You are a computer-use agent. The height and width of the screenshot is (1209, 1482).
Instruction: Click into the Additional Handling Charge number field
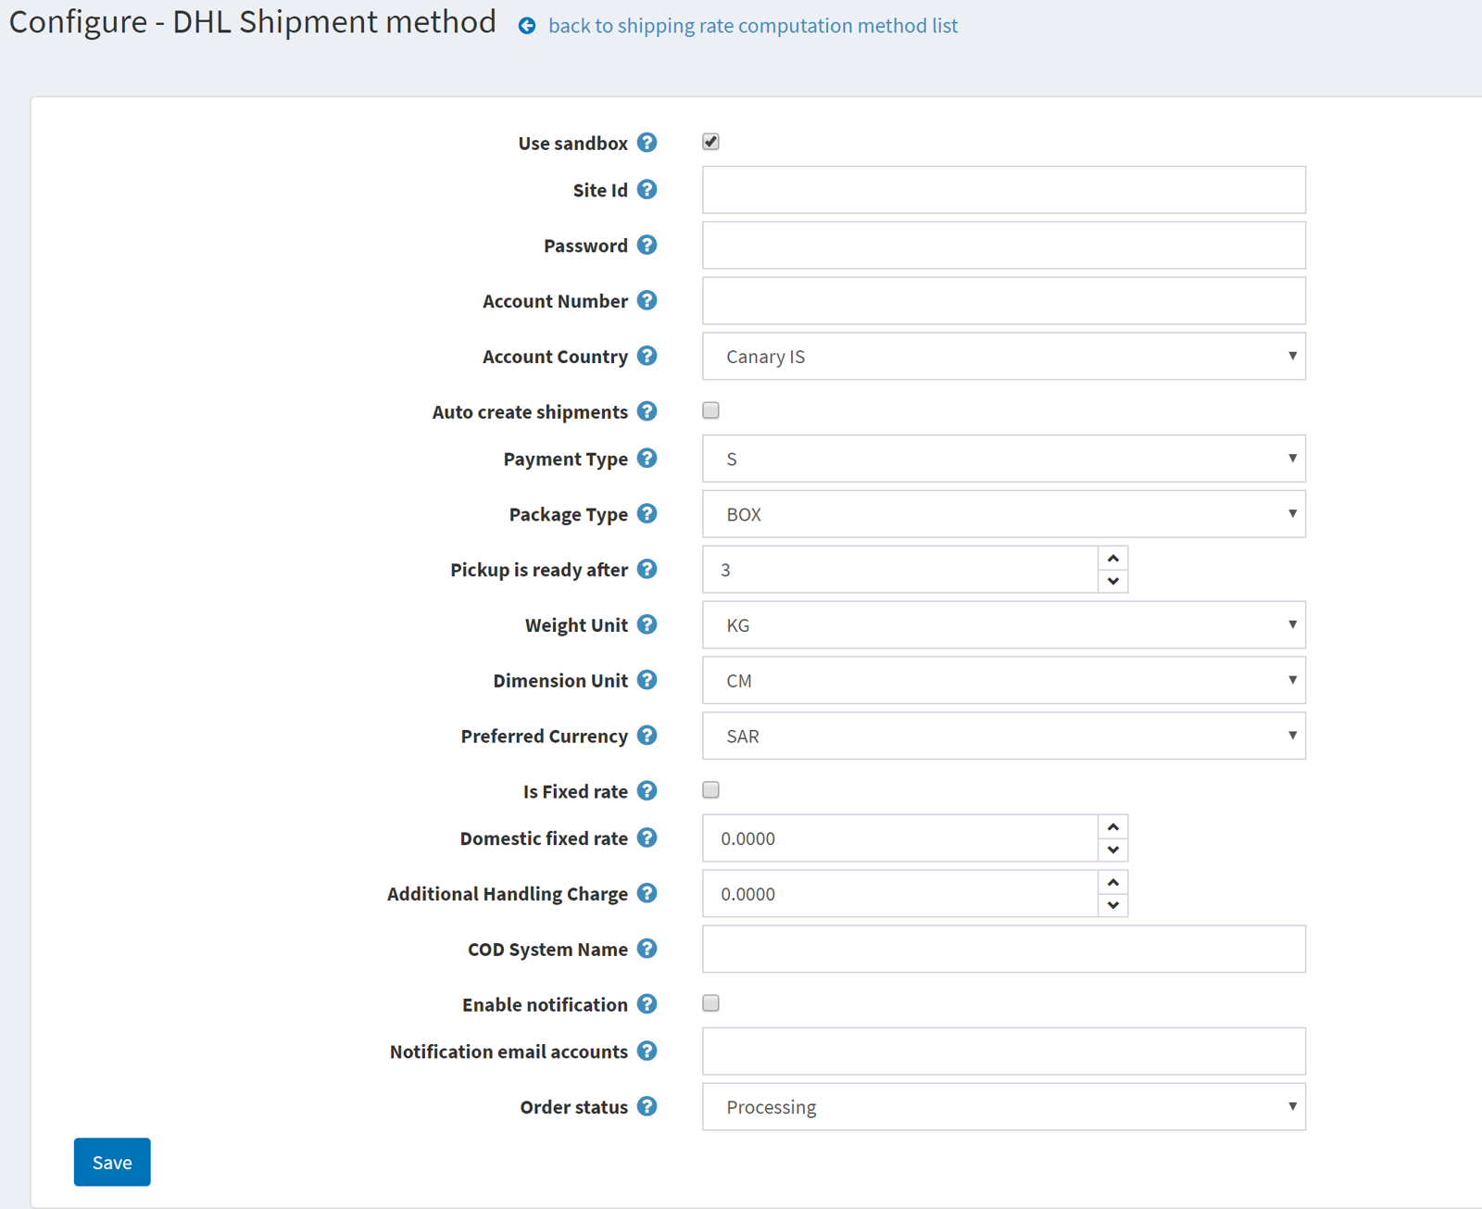[900, 894]
